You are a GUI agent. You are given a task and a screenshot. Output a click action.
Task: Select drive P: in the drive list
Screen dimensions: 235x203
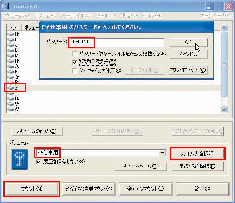[x=13, y=72]
